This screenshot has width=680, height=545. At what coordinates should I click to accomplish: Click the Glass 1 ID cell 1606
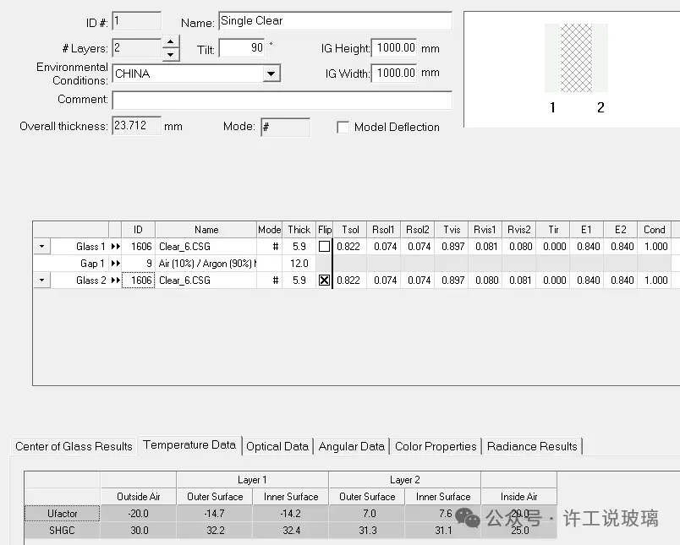138,247
